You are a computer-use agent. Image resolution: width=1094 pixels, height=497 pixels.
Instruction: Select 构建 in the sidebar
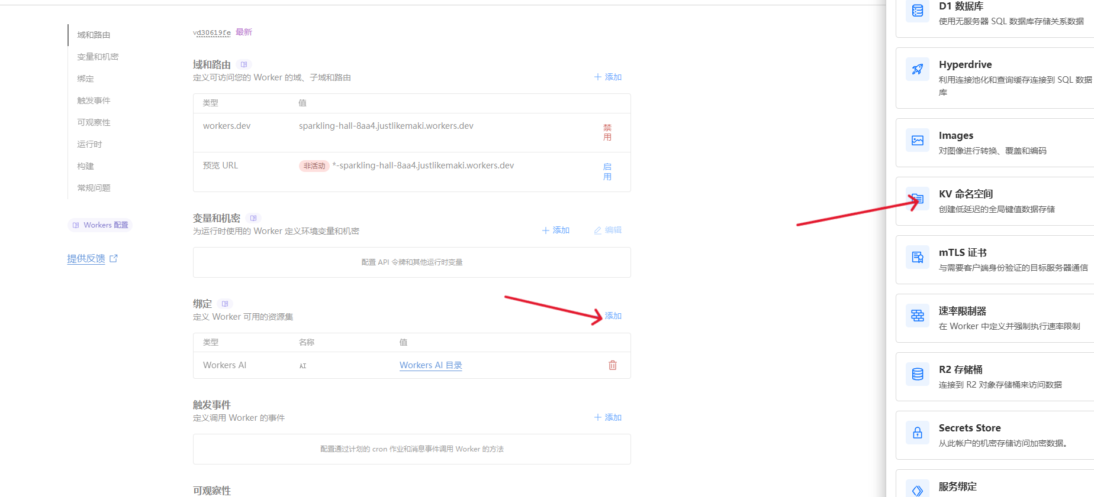coord(85,166)
